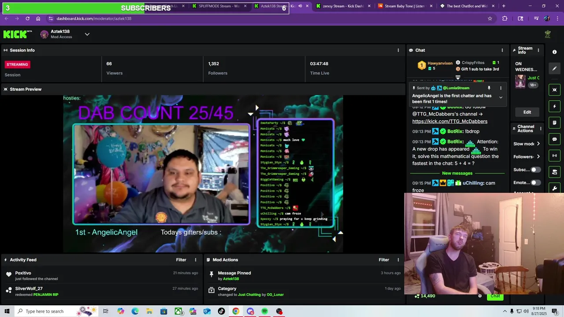
Task: Click the info icon in the right sidebar
Action: pyautogui.click(x=555, y=52)
